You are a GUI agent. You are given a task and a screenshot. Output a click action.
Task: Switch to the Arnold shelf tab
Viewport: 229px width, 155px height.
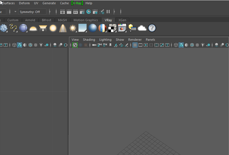(x=30, y=20)
